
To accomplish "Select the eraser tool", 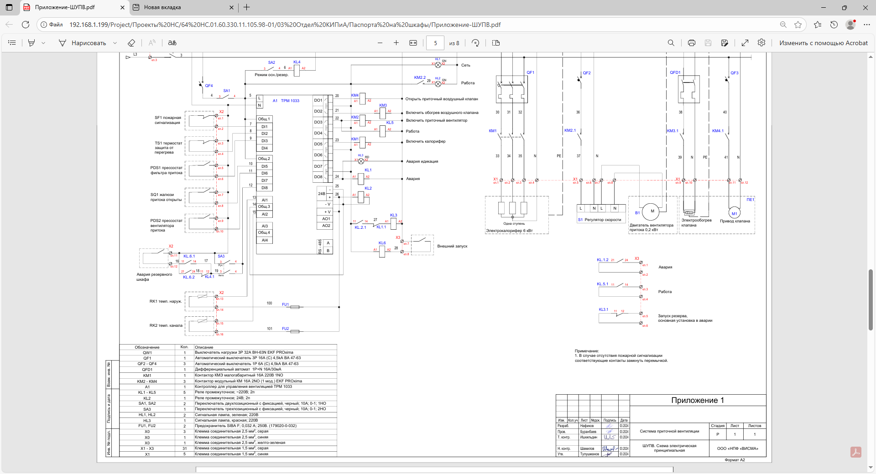I will [131, 43].
